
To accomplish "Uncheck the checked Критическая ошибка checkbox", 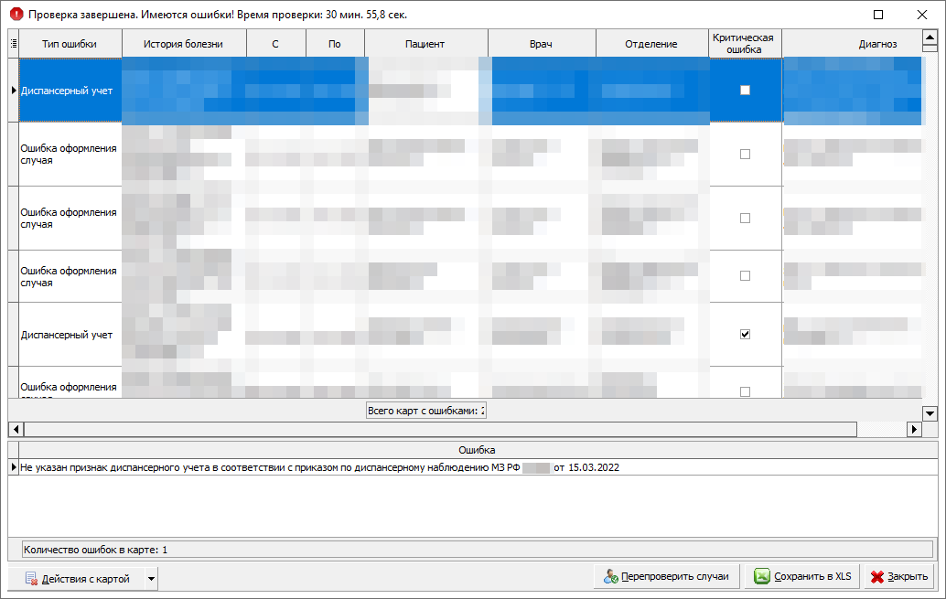I will 745,335.
